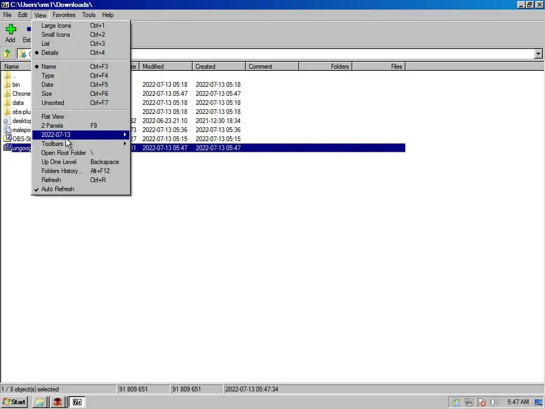Screen dimensions: 545x409
Task: Open the Tools menu
Action: (x=89, y=15)
